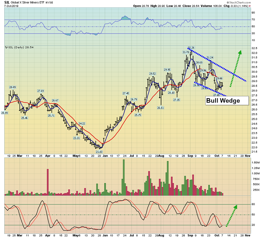Click the 29.86 price label
Viewport: 264px width, 238px height.
coord(203,70)
